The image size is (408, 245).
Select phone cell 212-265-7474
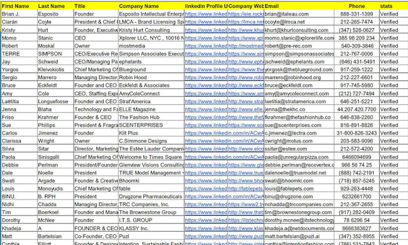[356, 22]
